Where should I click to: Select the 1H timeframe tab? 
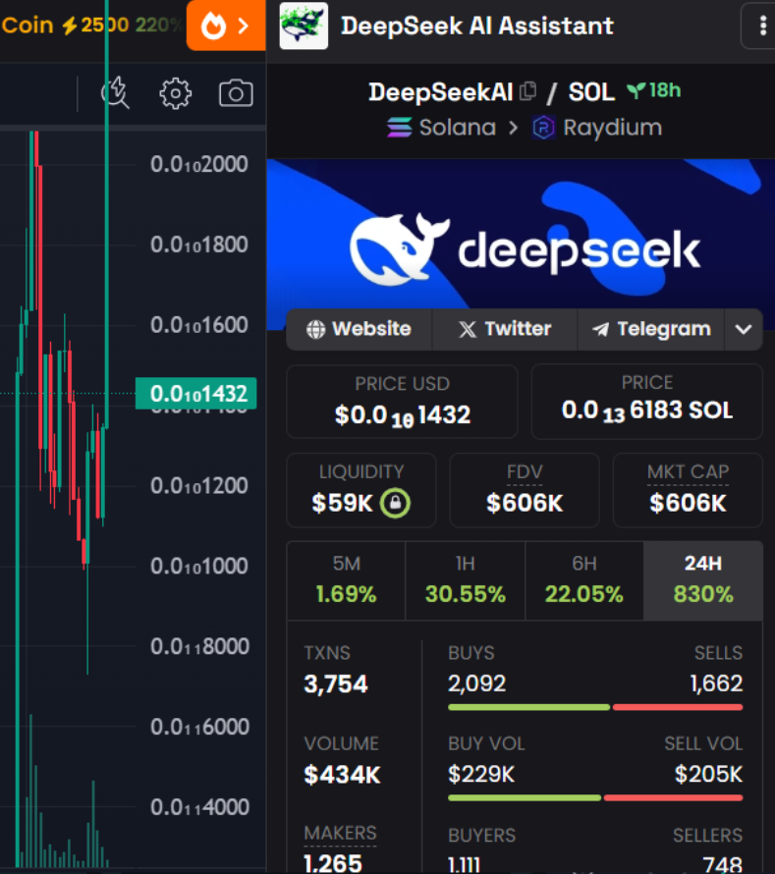466,580
